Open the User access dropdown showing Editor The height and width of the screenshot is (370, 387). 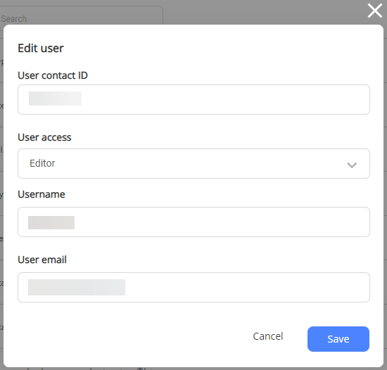tap(193, 163)
